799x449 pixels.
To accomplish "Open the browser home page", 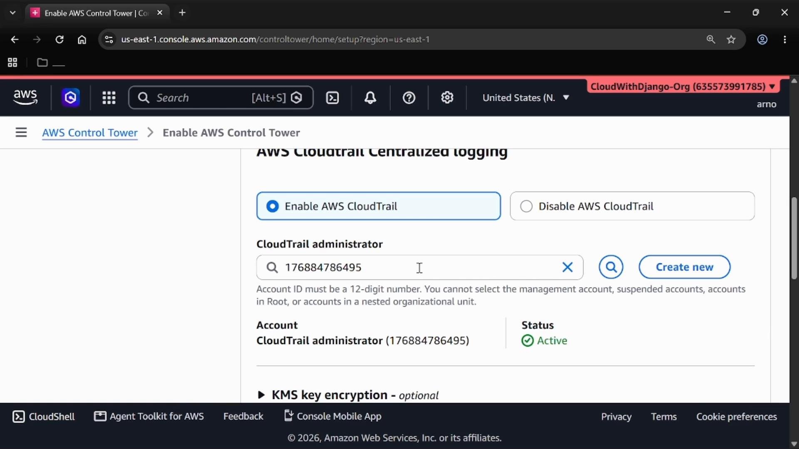I will pos(82,39).
